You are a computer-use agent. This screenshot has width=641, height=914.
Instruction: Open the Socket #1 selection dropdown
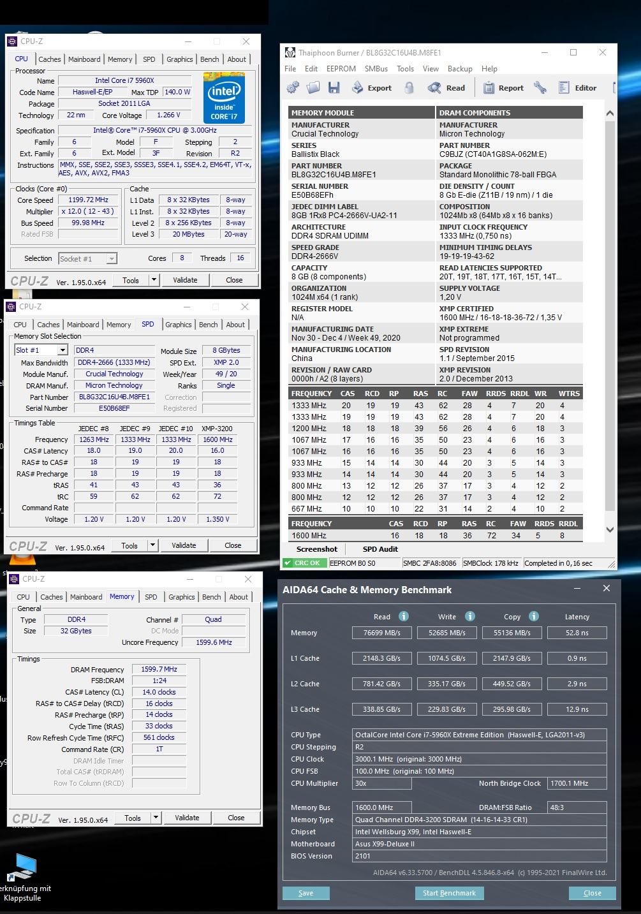[x=88, y=258]
